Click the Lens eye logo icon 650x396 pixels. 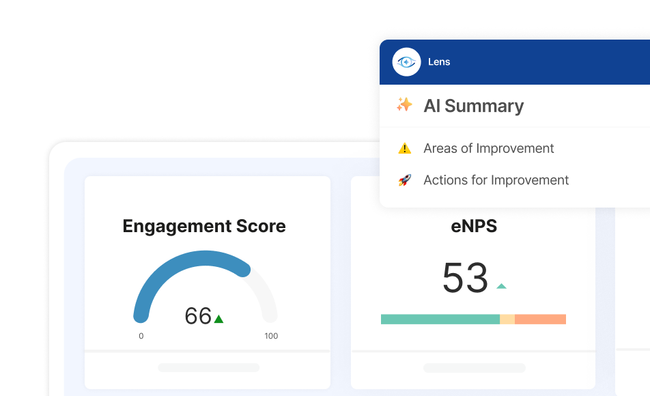406,61
